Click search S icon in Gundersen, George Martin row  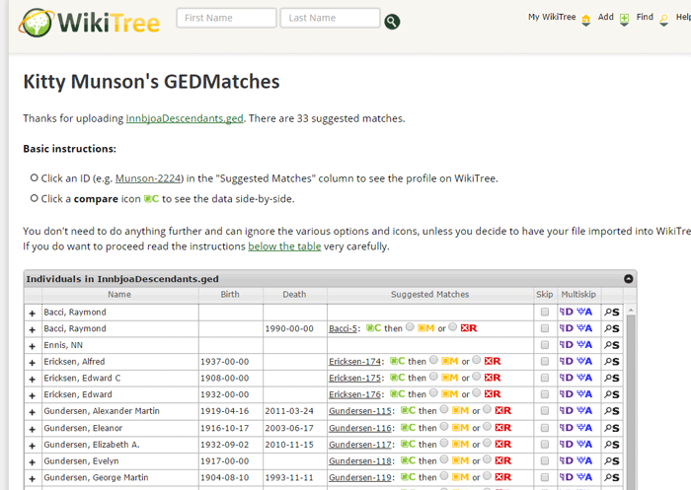tap(612, 477)
